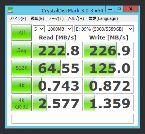This screenshot has height=134, width=145.
Task: Expand the 1000MB test size dropdown
Action: 60,29
